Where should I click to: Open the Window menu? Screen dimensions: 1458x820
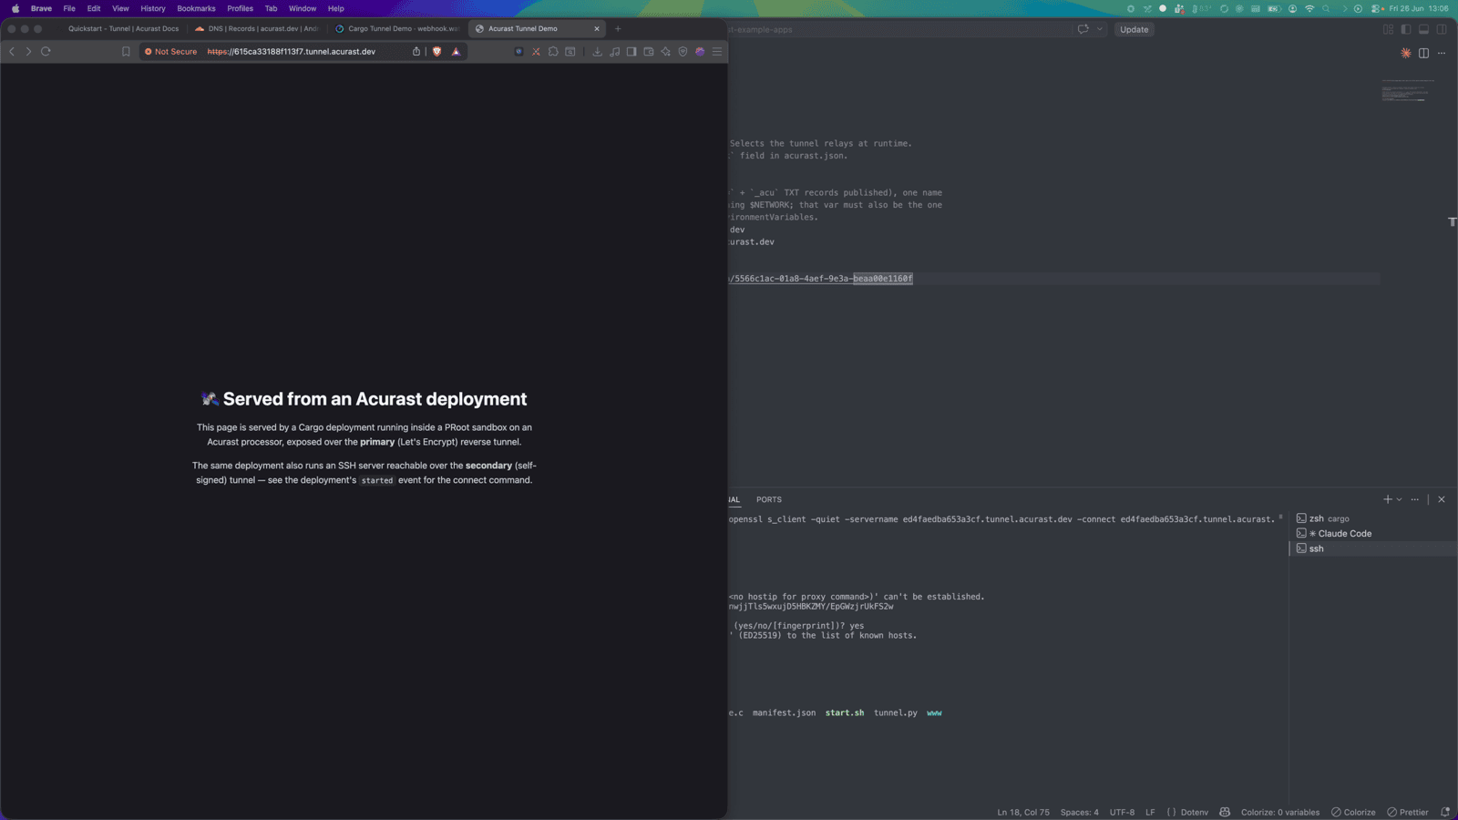(303, 8)
